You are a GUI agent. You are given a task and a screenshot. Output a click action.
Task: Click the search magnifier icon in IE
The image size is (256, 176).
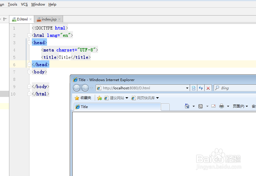pyautogui.click(x=217, y=88)
